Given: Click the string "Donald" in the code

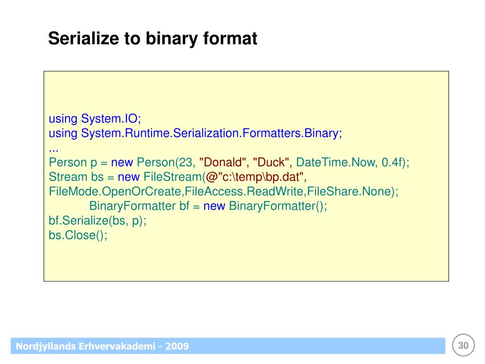Looking at the screenshot, I should tap(223, 162).
